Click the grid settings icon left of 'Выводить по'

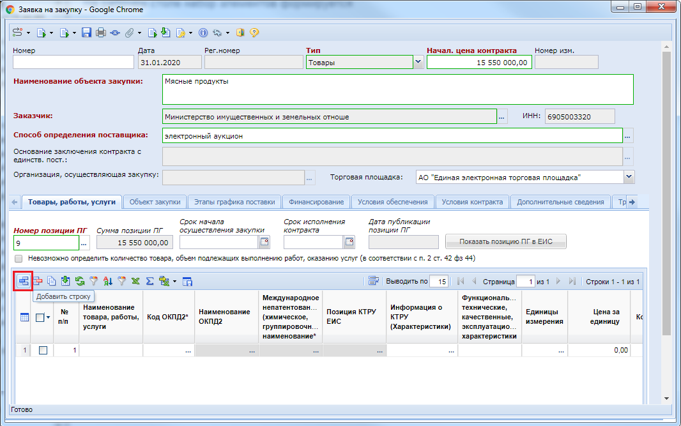tap(374, 281)
